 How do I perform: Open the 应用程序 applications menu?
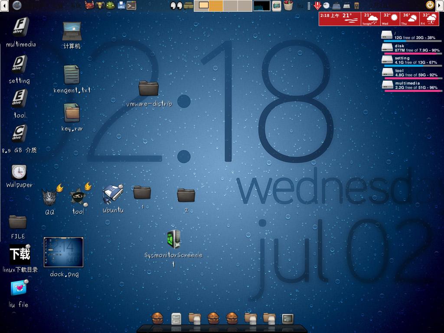[x=35, y=6]
